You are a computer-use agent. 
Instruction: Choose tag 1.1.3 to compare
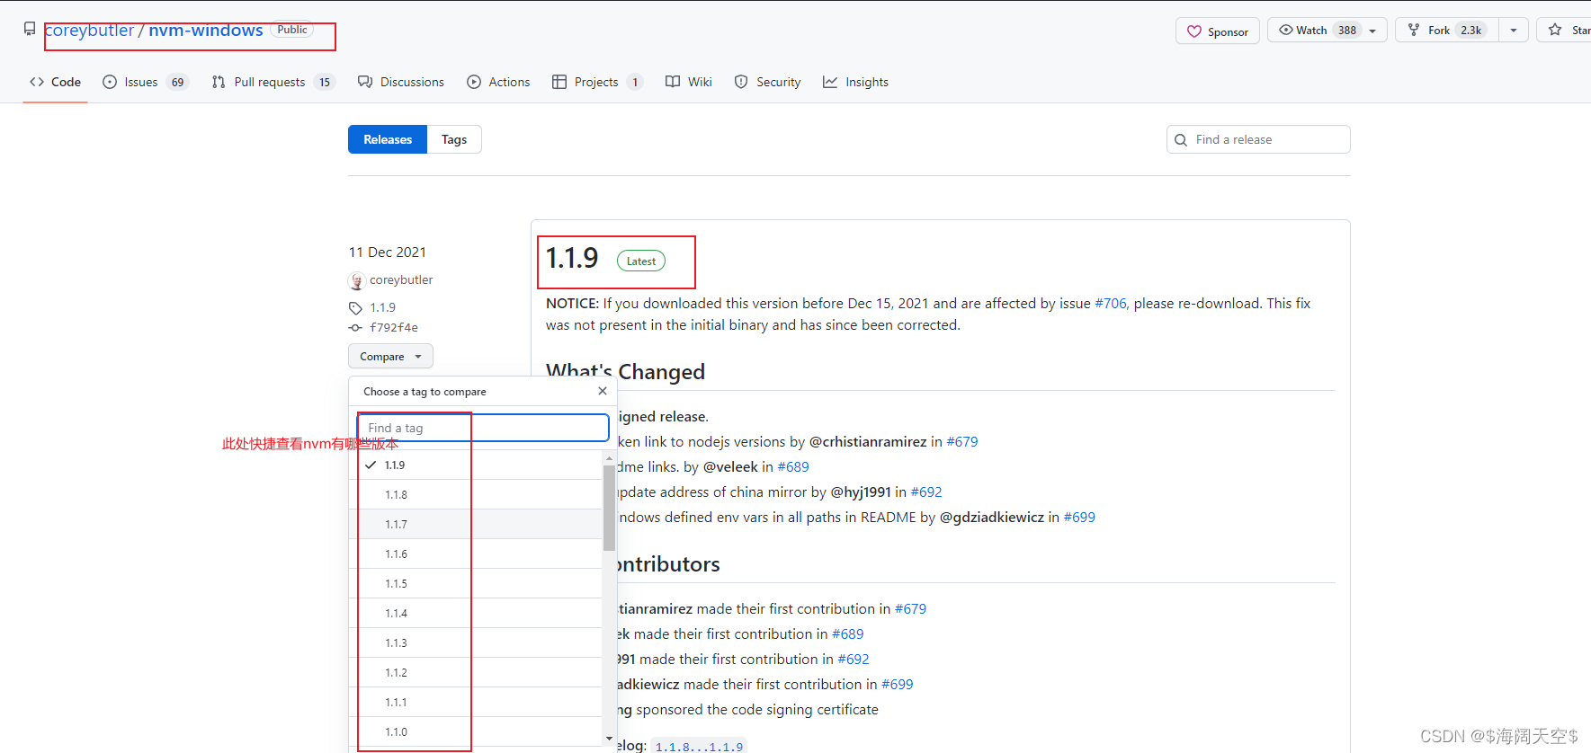pyautogui.click(x=475, y=642)
